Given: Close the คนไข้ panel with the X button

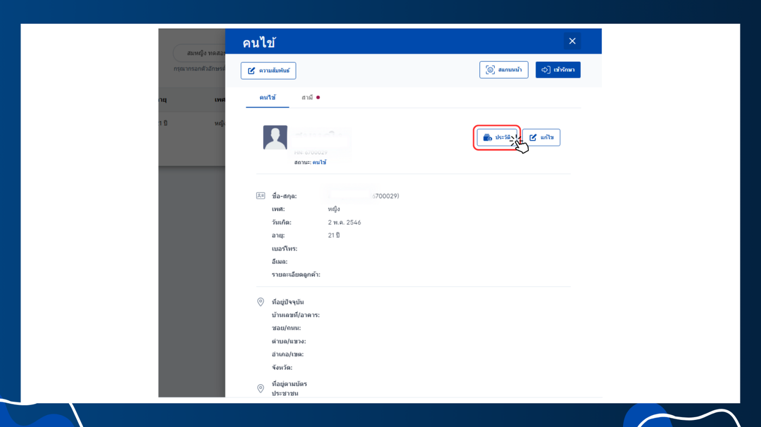Looking at the screenshot, I should click(572, 41).
